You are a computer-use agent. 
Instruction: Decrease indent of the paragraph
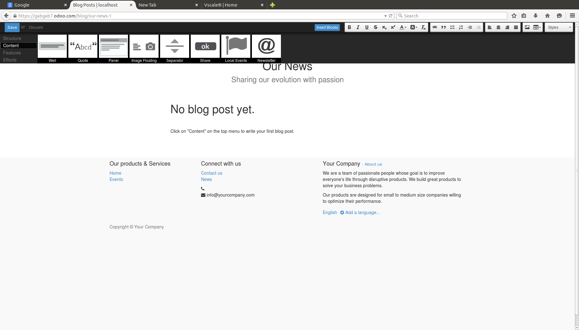coord(478,27)
